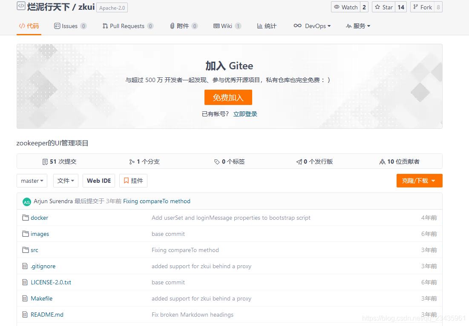The height and width of the screenshot is (326, 469).
Task: Open the 统计 statistics tab
Action: click(267, 26)
